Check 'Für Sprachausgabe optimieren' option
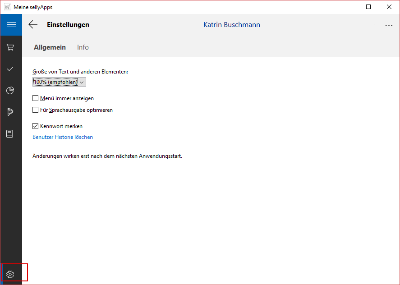The height and width of the screenshot is (285, 400). (36, 110)
